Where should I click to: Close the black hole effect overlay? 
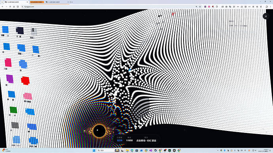pos(266,16)
